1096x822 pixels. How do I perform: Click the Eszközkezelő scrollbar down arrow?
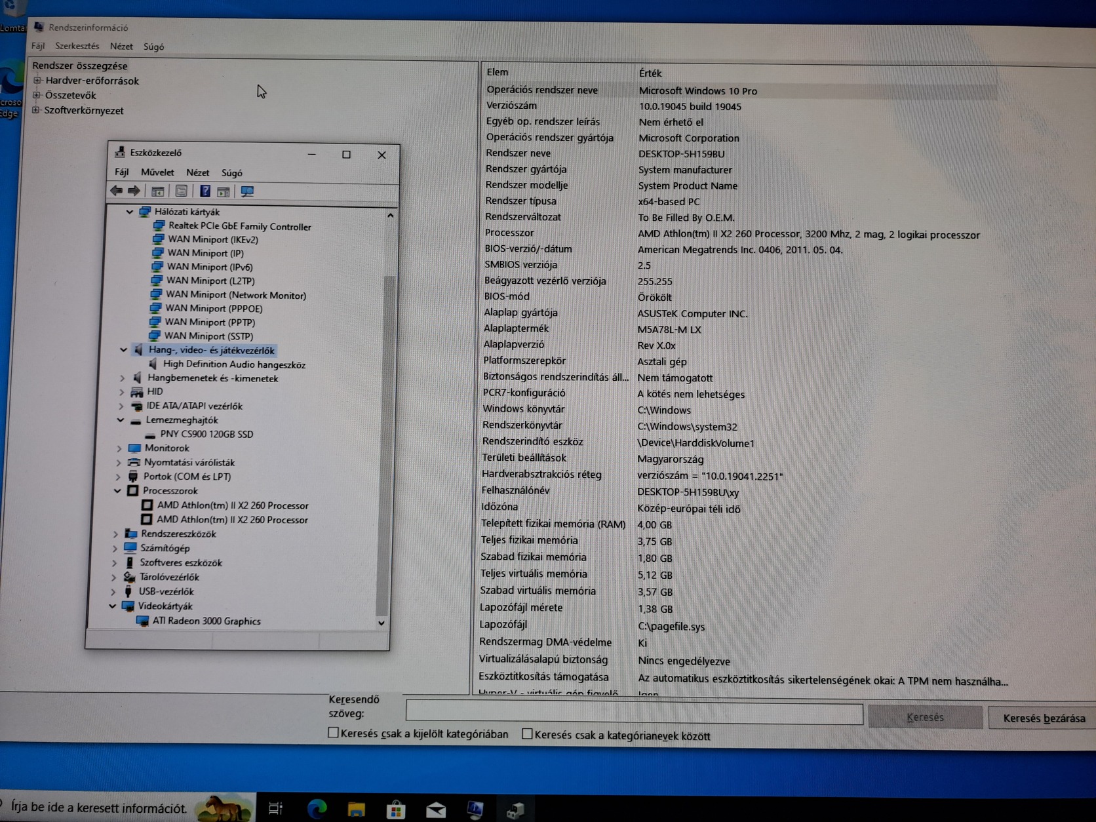click(x=382, y=623)
